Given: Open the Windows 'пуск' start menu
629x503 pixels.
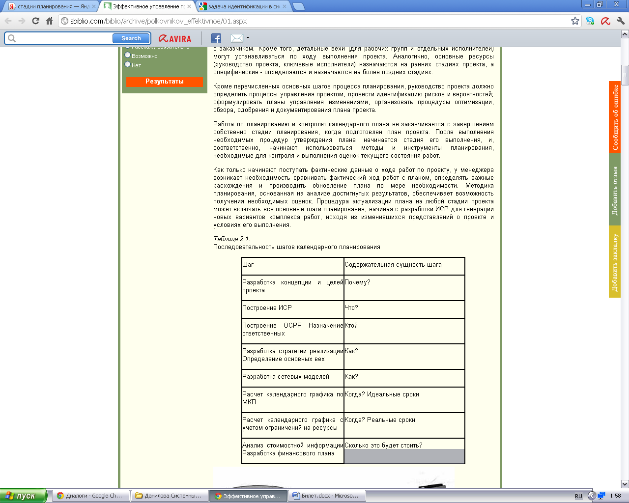Looking at the screenshot, I should (23, 496).
